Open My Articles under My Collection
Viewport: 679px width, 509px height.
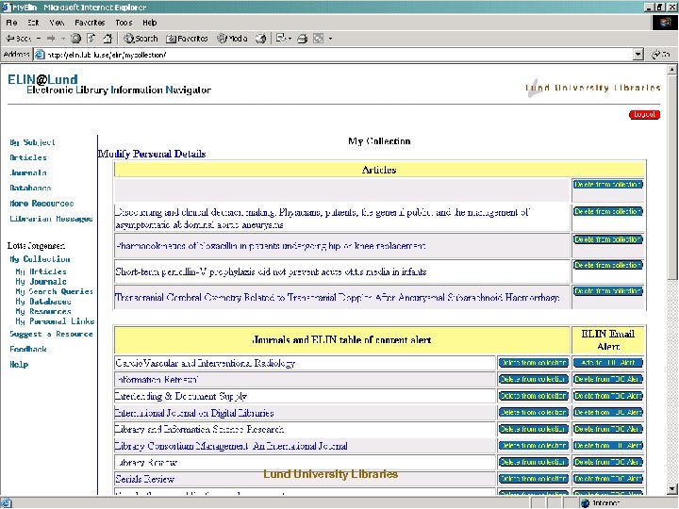pyautogui.click(x=41, y=271)
